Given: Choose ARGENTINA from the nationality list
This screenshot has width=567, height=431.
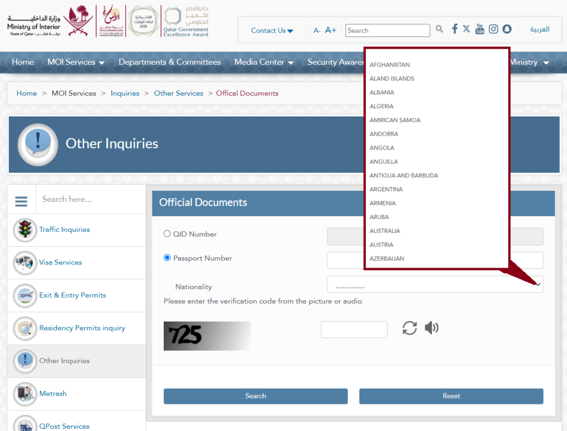Looking at the screenshot, I should pyautogui.click(x=386, y=189).
